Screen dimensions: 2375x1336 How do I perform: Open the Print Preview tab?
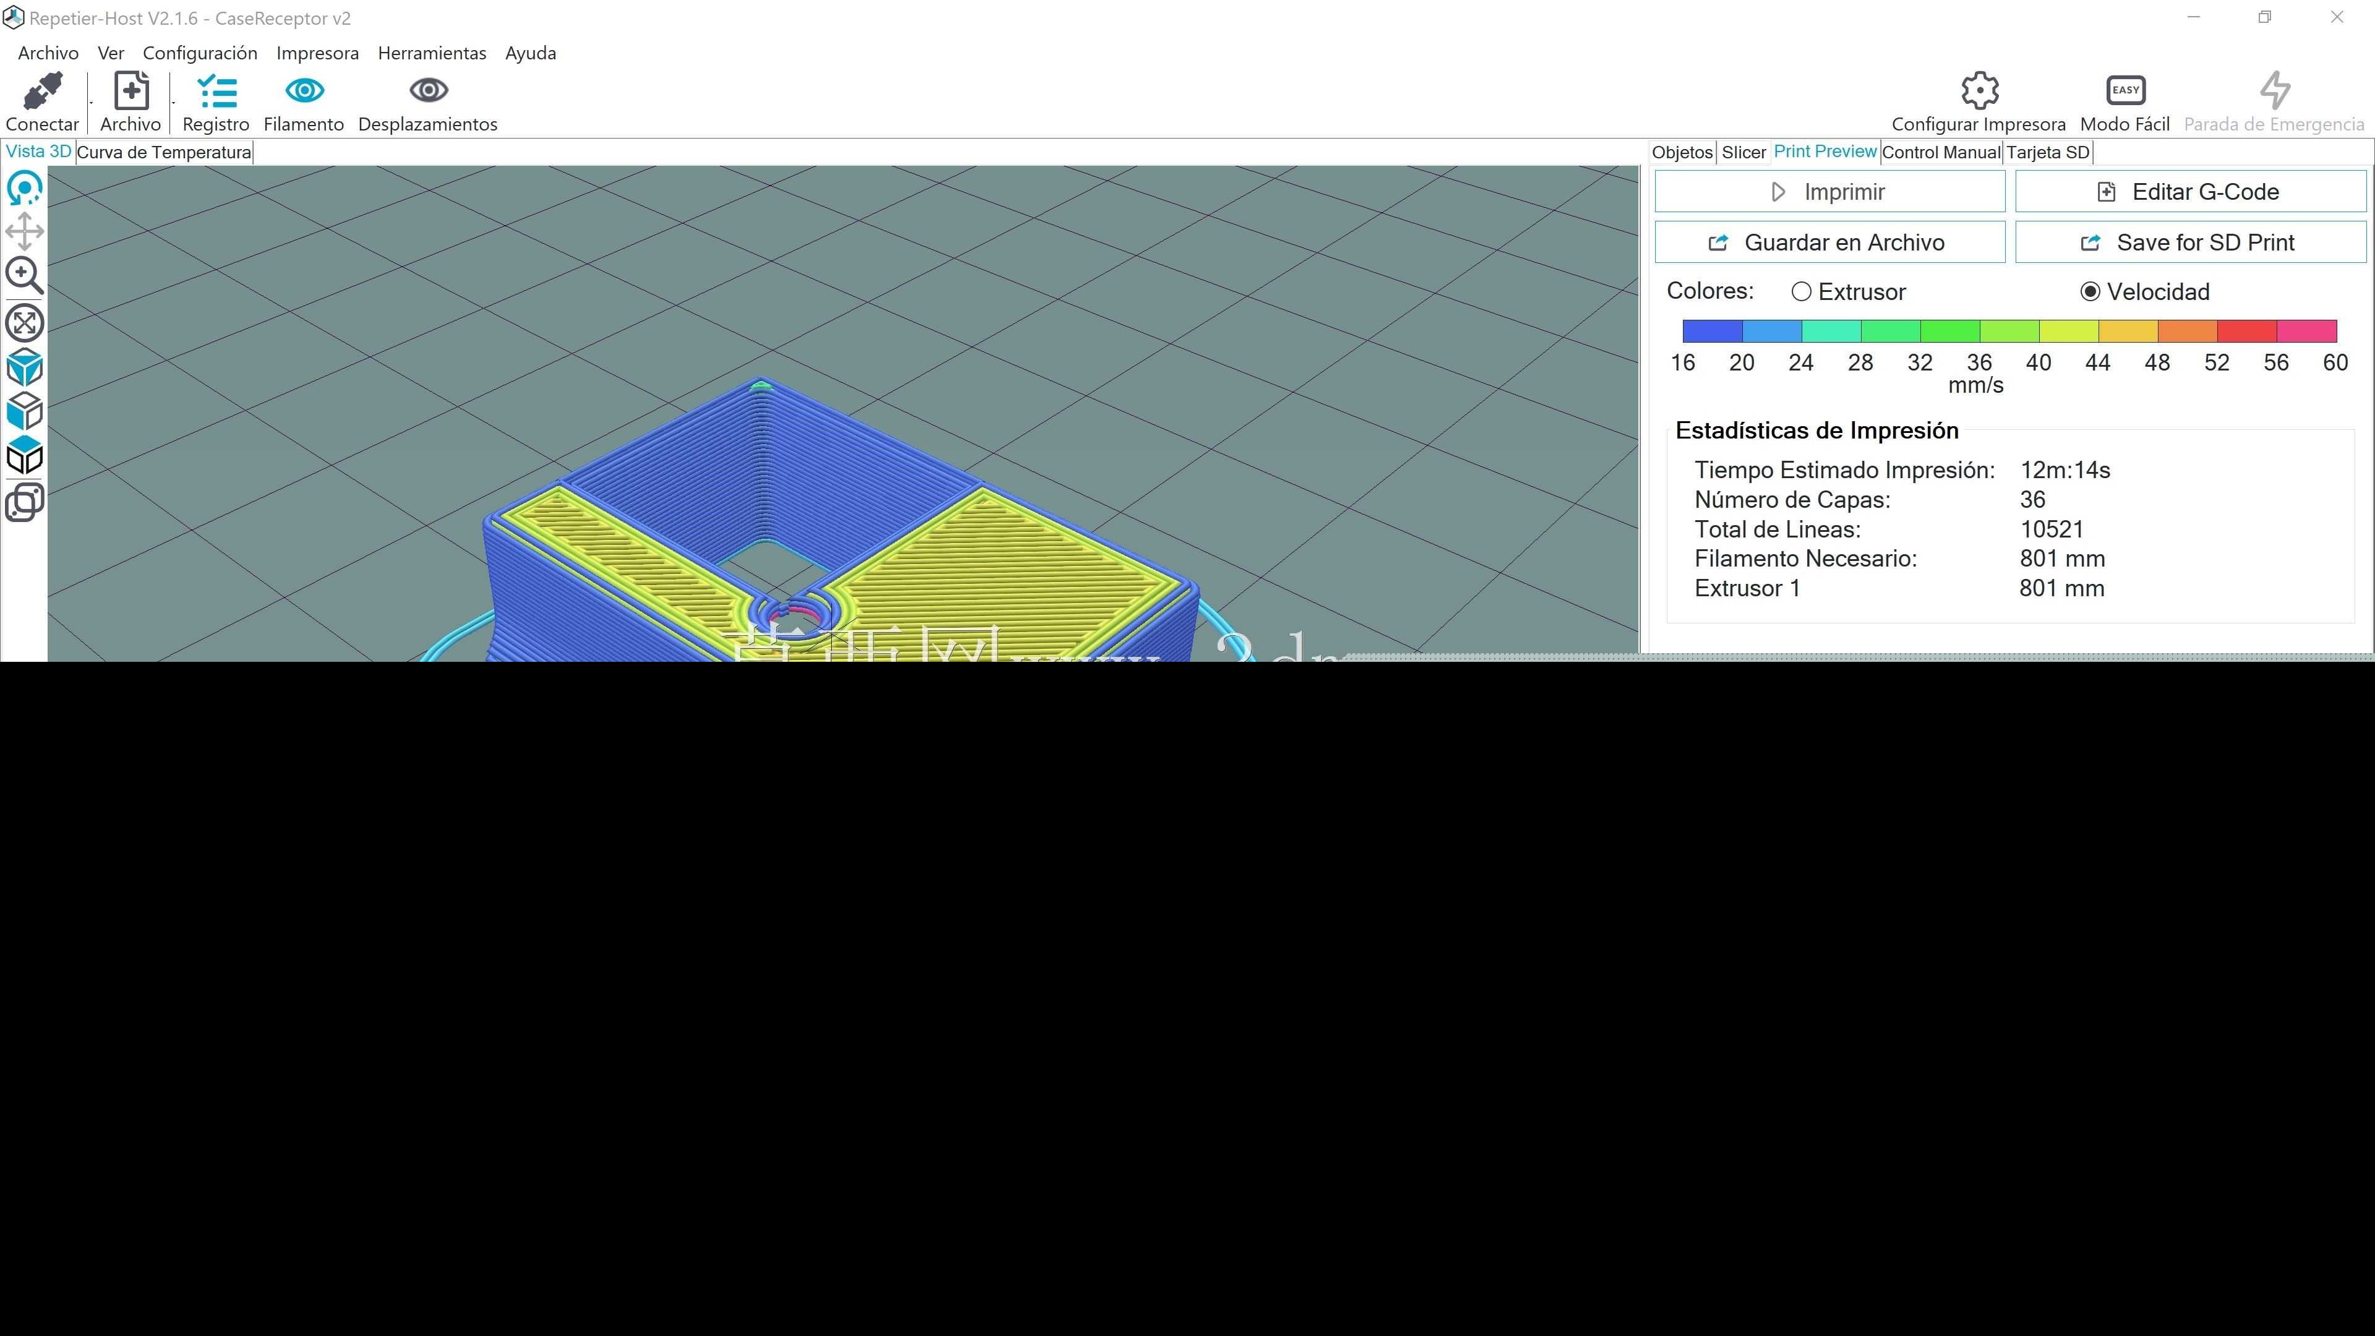1825,152
